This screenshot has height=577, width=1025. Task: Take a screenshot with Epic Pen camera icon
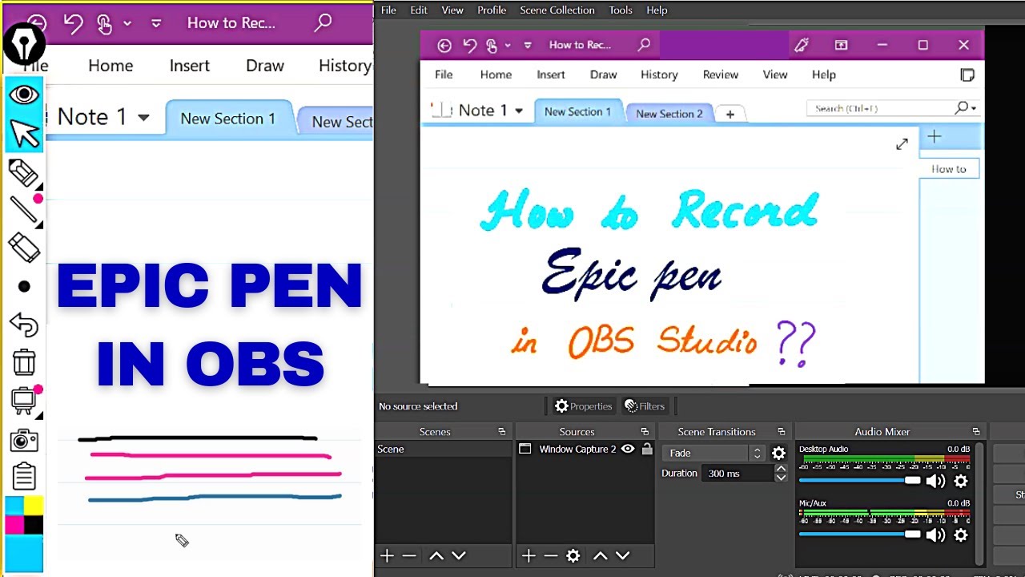[24, 440]
